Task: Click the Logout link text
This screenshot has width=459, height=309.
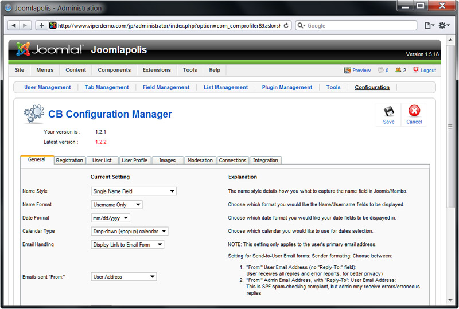Action: coord(428,70)
